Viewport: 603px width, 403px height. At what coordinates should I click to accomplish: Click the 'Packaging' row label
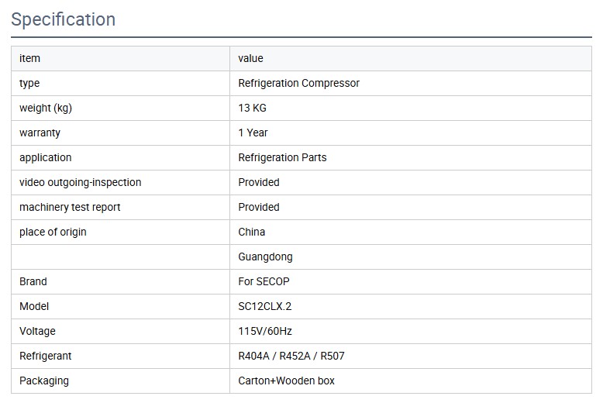pyautogui.click(x=43, y=381)
